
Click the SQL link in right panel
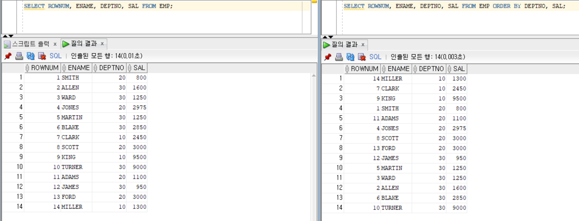[x=375, y=57]
